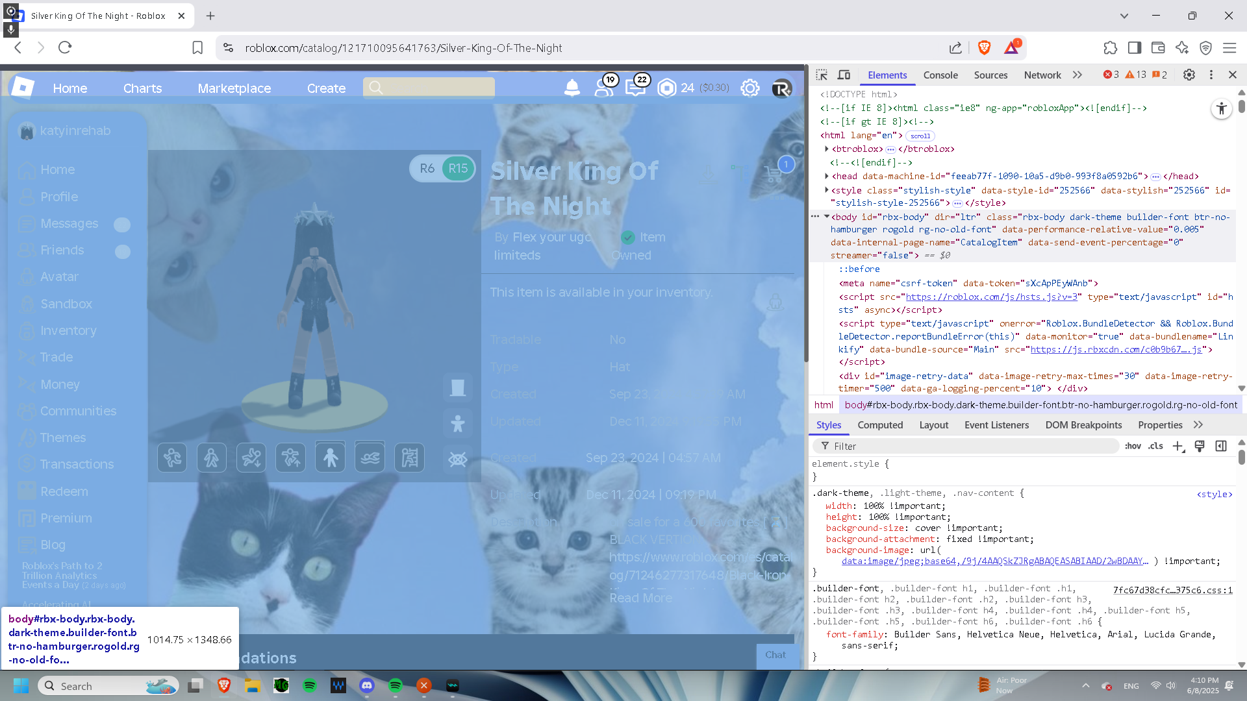Screen dimensions: 1247x701
Task: Open DevTools settings gear
Action: click(1189, 75)
